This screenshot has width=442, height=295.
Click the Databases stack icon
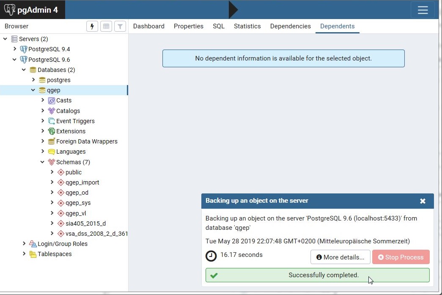click(33, 70)
